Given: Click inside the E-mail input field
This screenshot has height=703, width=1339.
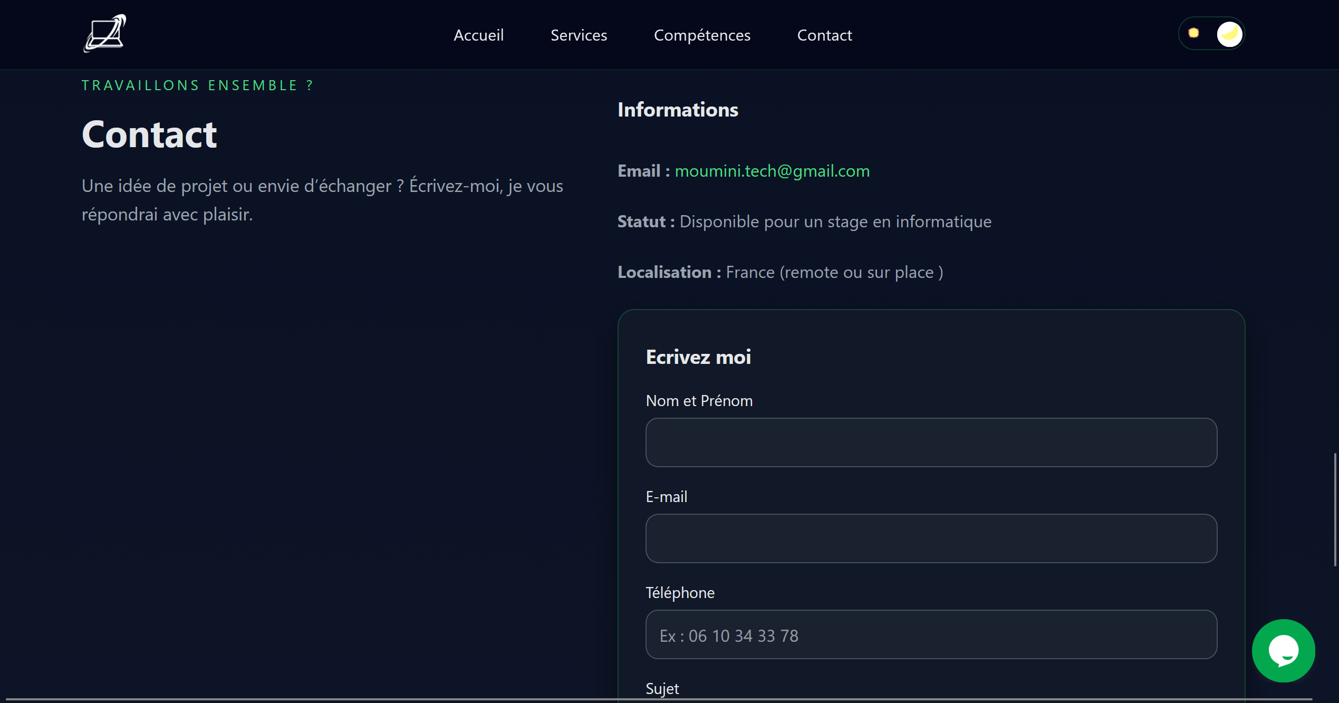Looking at the screenshot, I should click(931, 538).
